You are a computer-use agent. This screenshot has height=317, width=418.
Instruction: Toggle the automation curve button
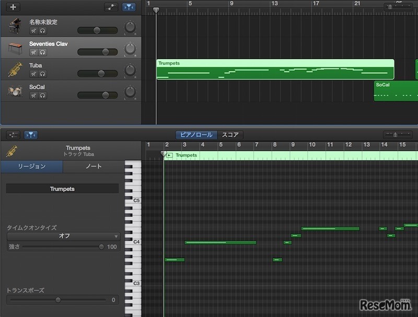click(x=111, y=7)
